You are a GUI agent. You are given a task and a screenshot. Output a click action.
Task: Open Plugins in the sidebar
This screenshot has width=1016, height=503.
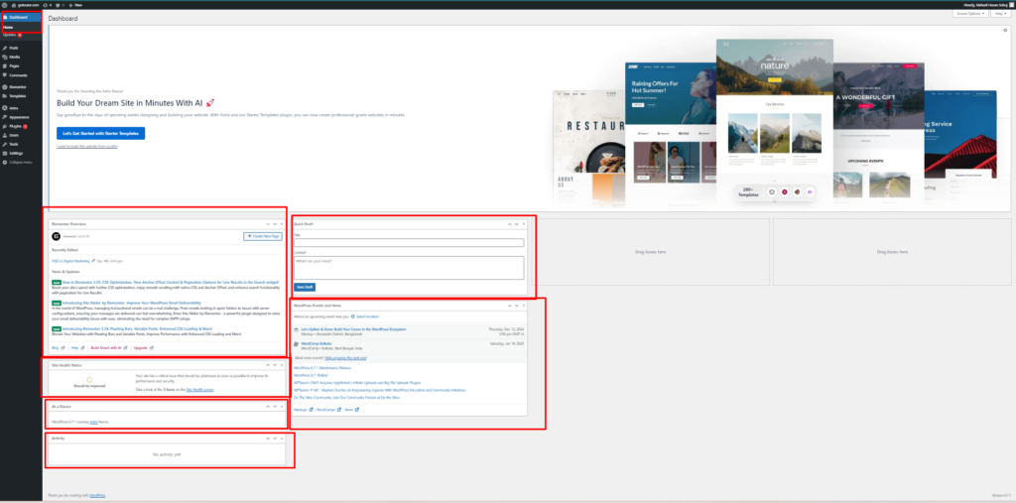[15, 126]
